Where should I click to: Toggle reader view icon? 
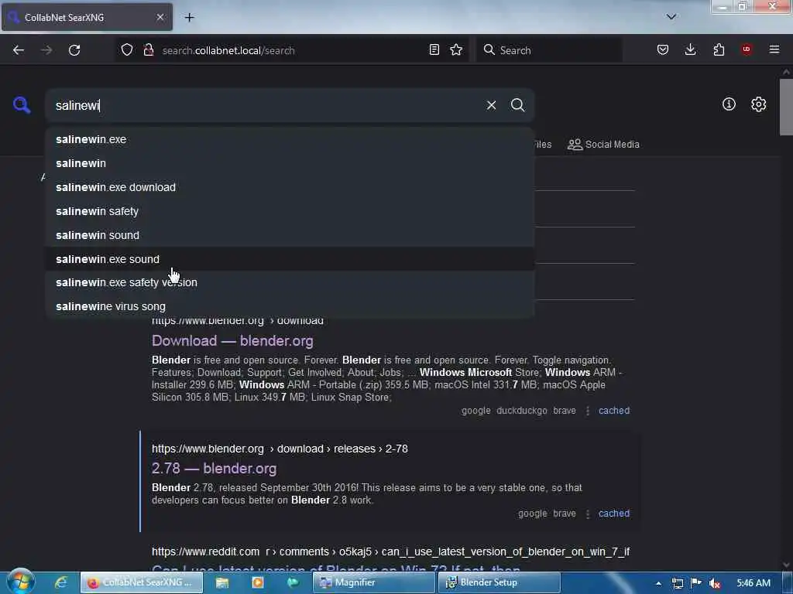434,50
